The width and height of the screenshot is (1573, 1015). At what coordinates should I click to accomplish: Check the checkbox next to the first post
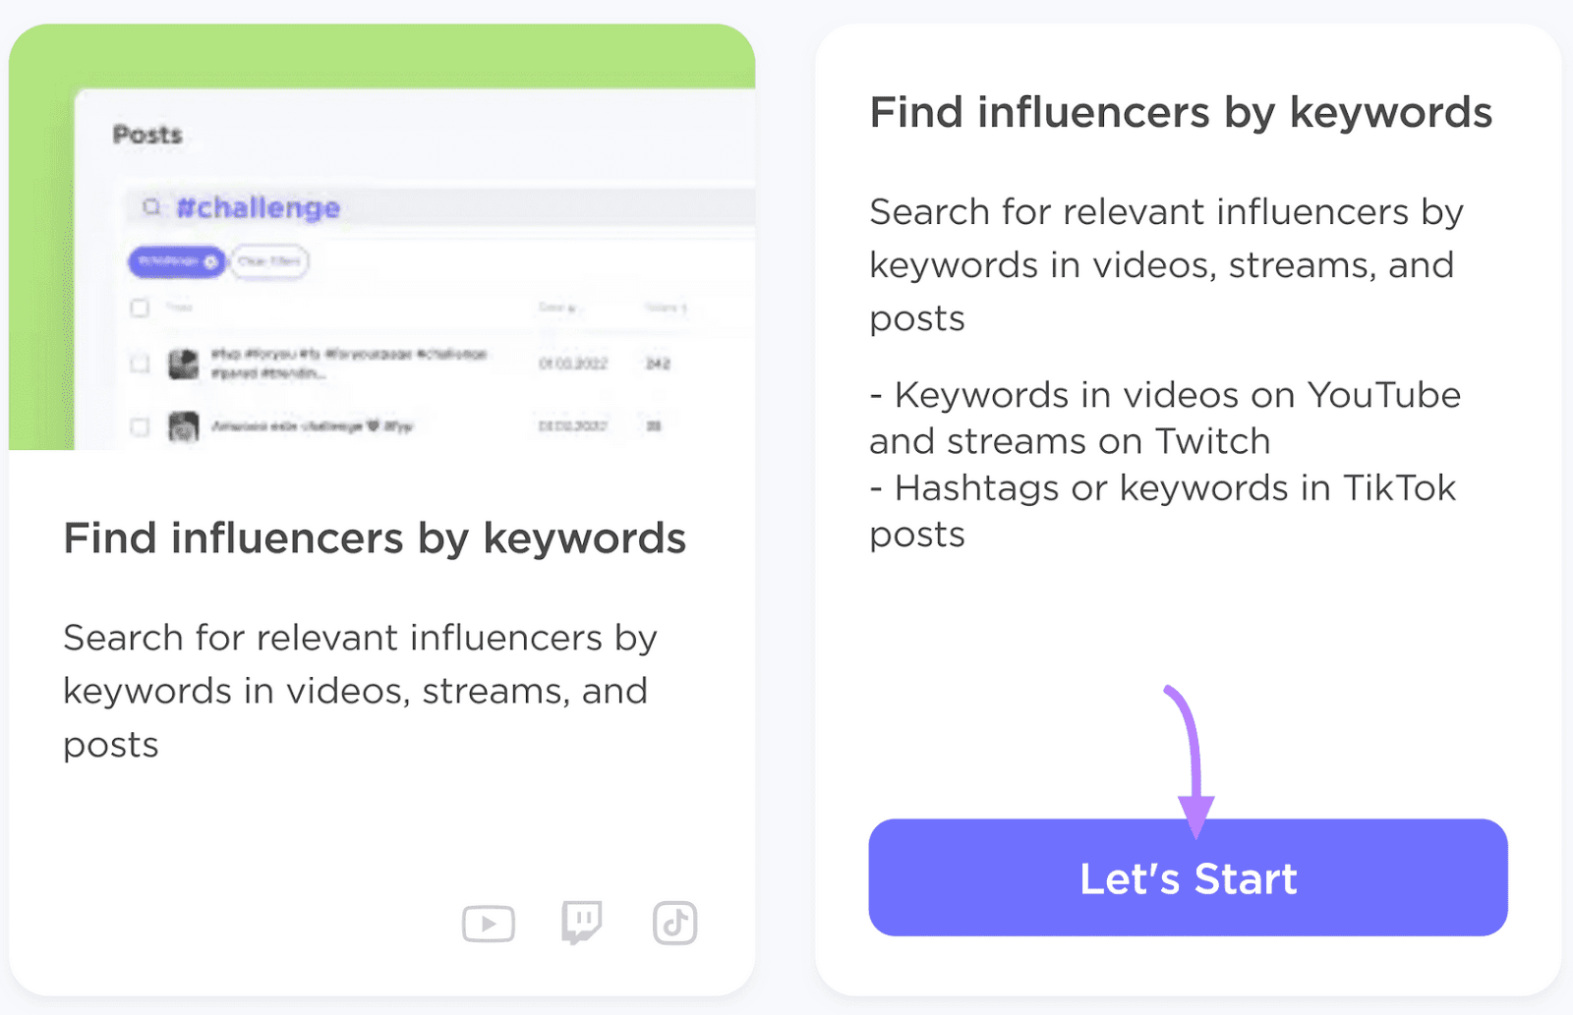(x=140, y=364)
